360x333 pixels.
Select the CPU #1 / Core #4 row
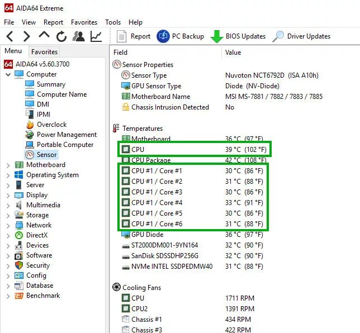192,203
